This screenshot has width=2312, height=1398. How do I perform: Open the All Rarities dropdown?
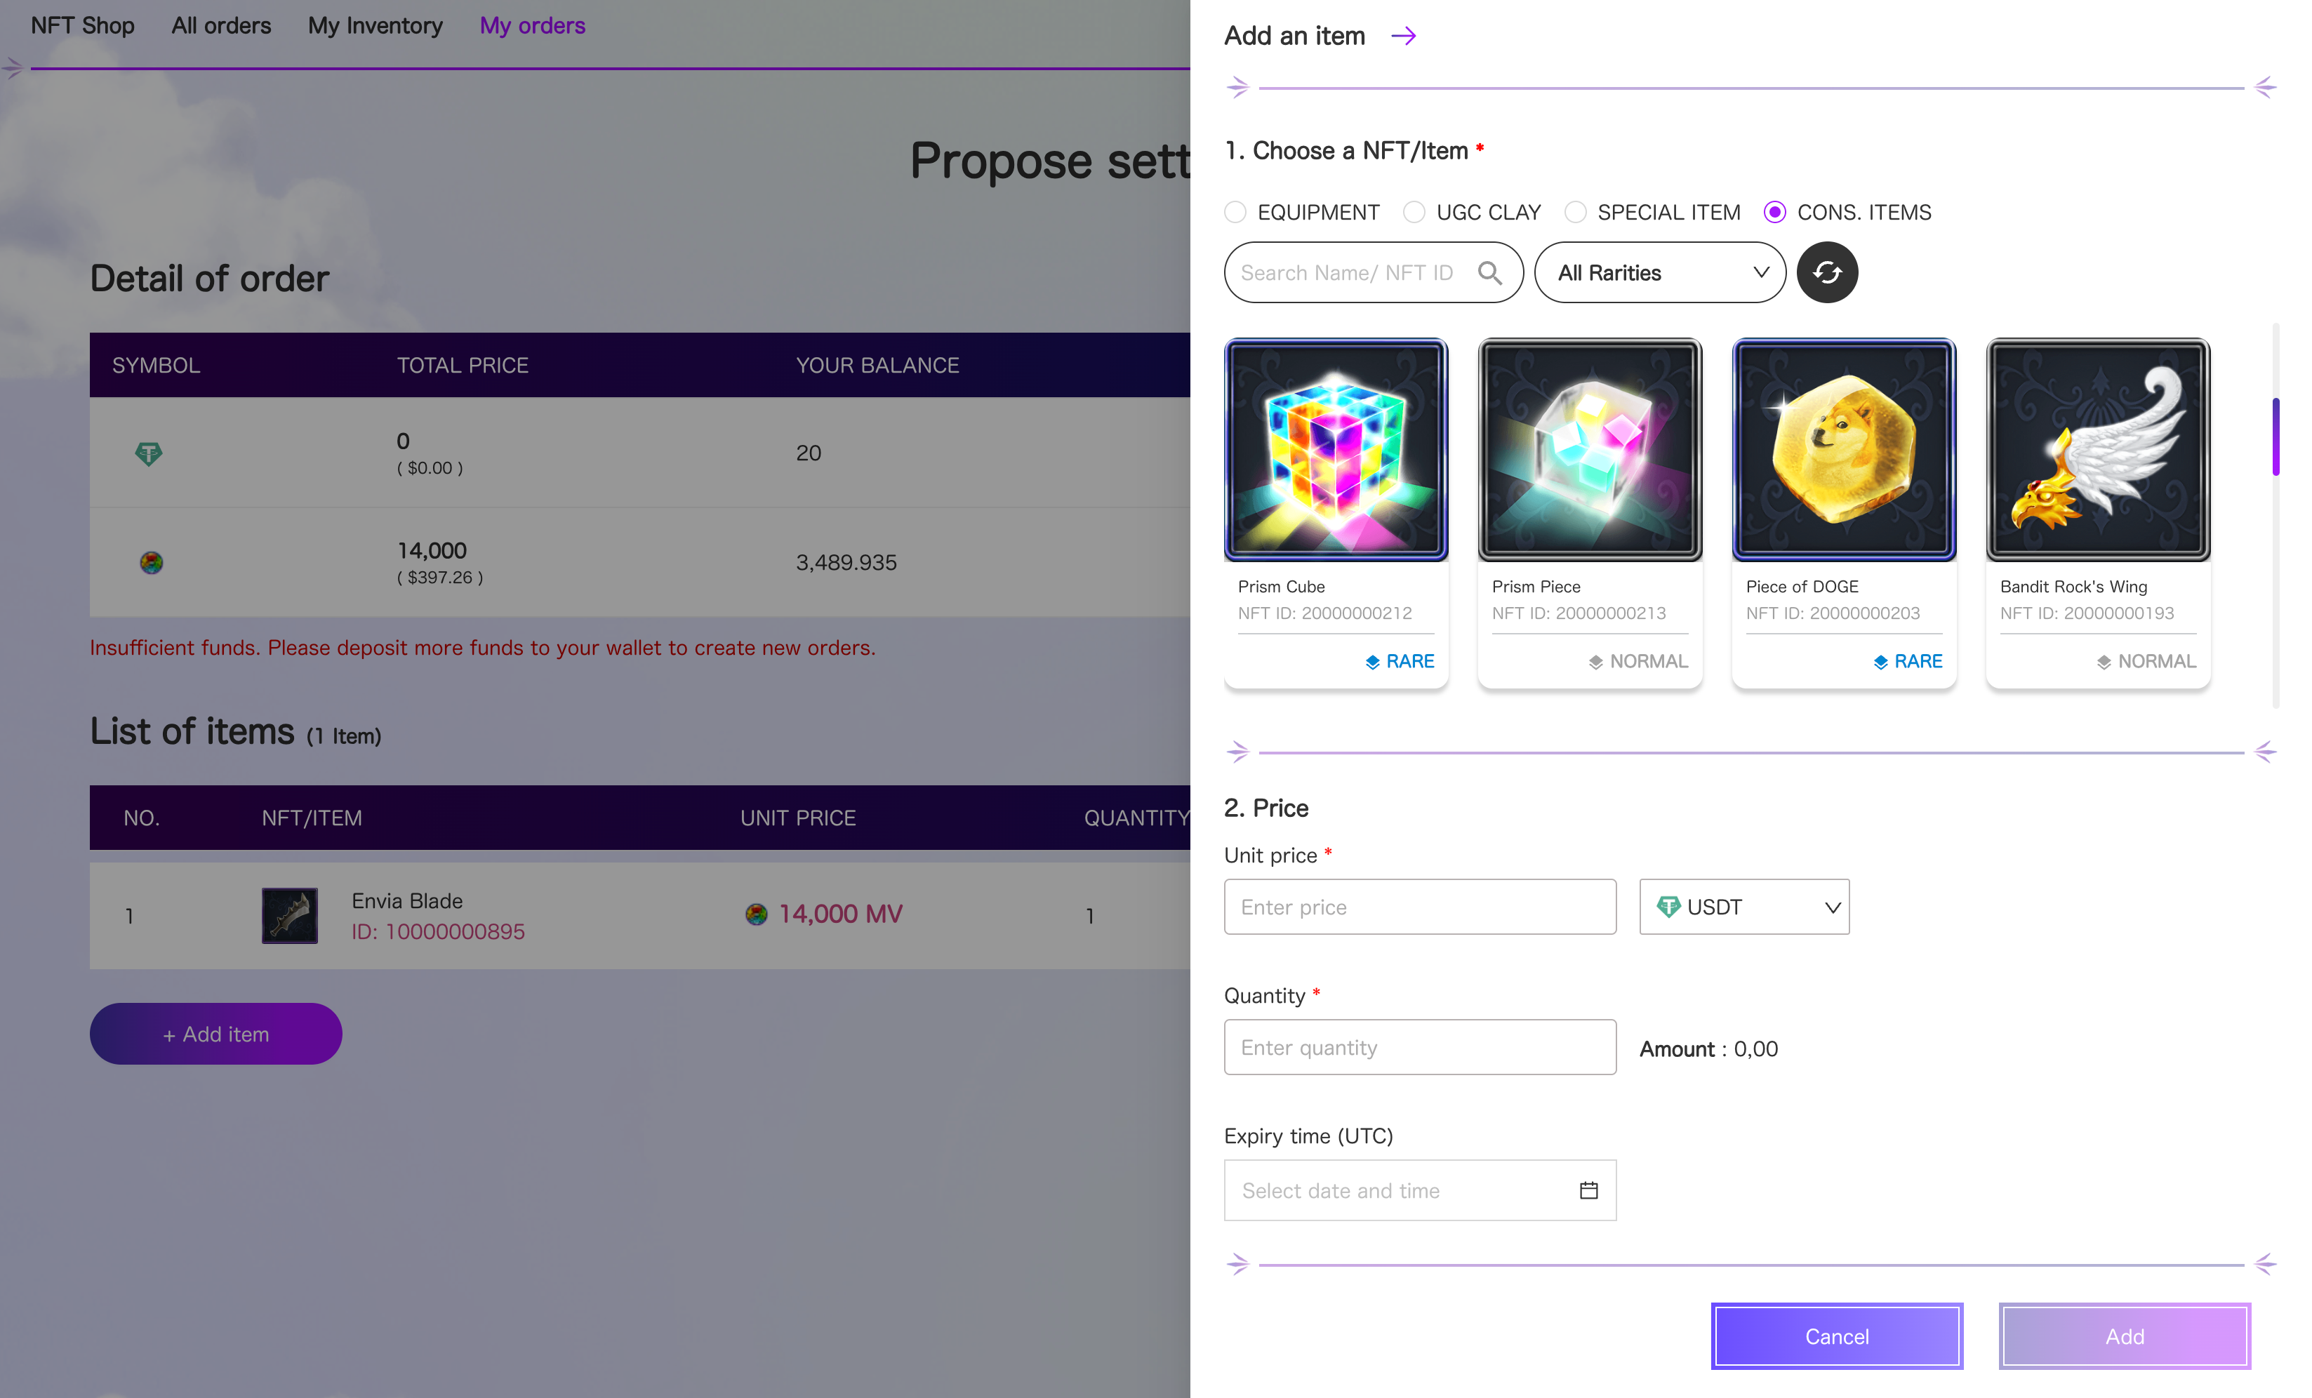(x=1659, y=272)
